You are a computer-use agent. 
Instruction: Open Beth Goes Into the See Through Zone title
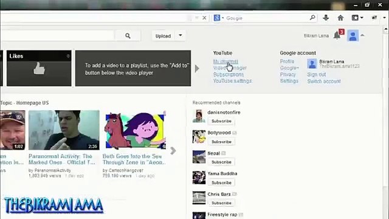click(134, 159)
